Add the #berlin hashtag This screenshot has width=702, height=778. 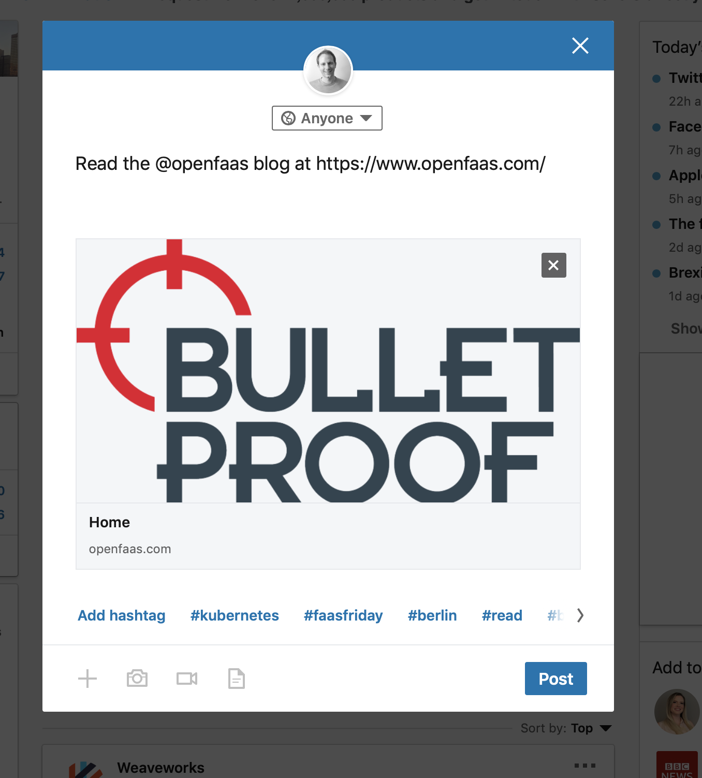coord(432,615)
